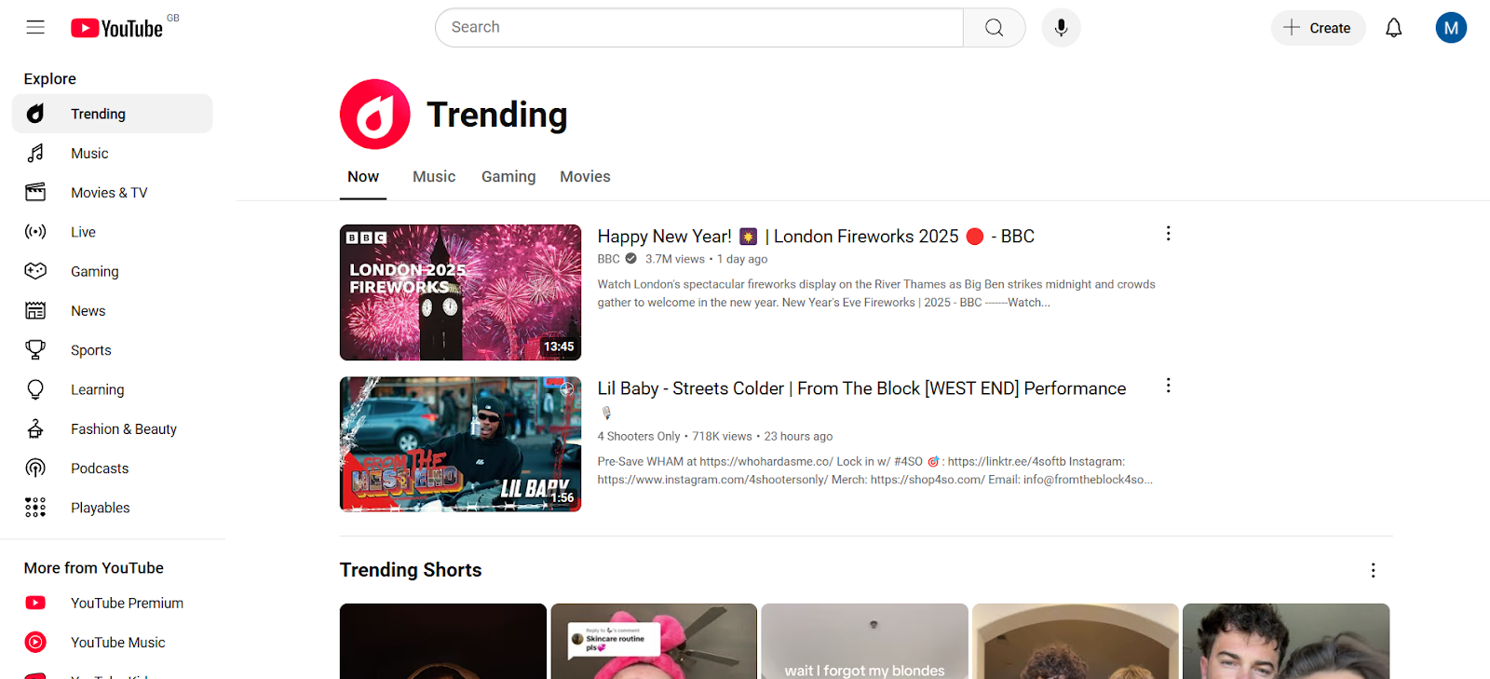
Task: Open options for London Fireworks video
Action: pyautogui.click(x=1168, y=234)
